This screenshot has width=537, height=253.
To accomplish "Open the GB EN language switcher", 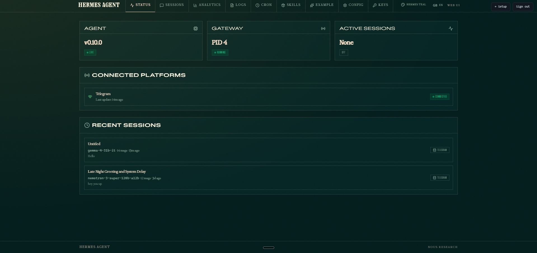I will coord(437,5).
